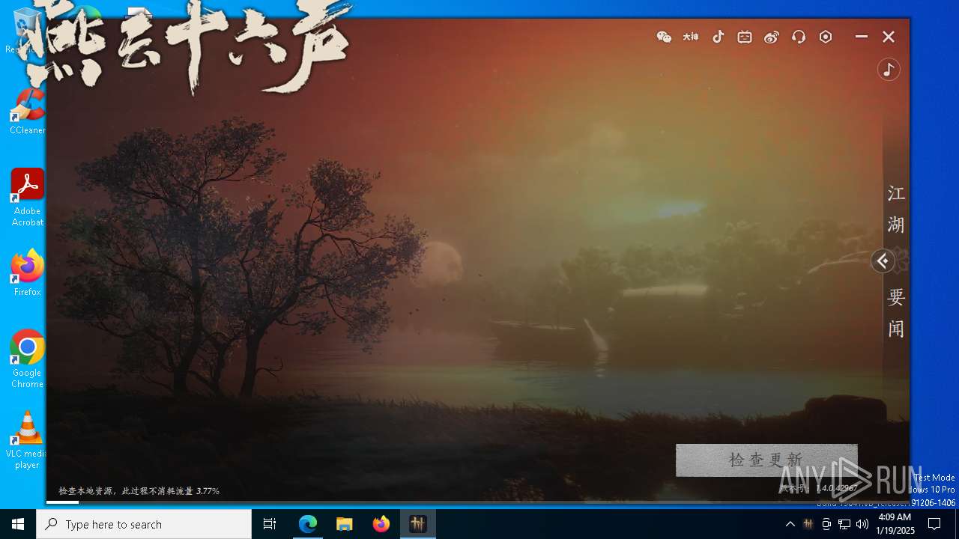Image resolution: width=959 pixels, height=539 pixels.
Task: Open the network tray icon
Action: coord(844,524)
